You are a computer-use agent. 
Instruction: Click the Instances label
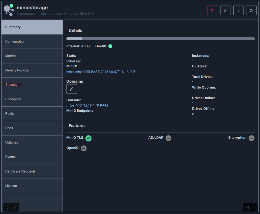pos(200,56)
